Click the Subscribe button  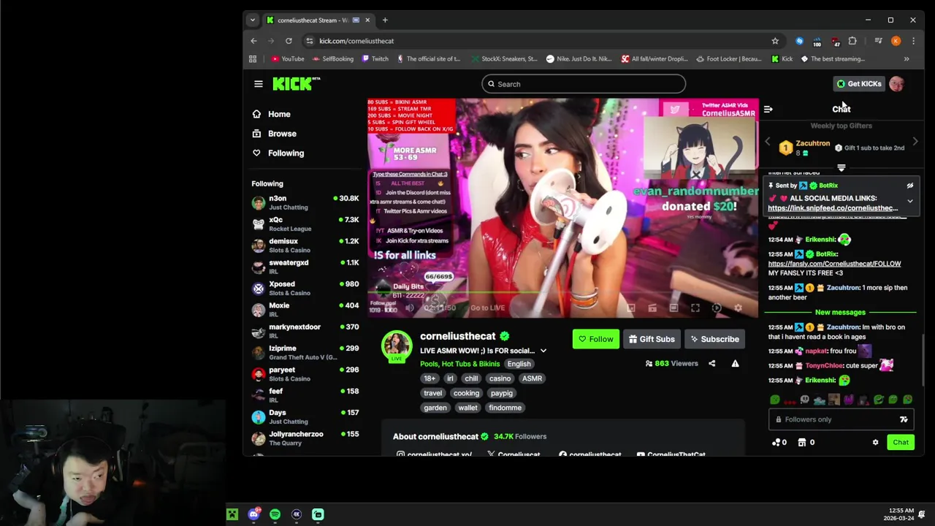[x=714, y=339]
